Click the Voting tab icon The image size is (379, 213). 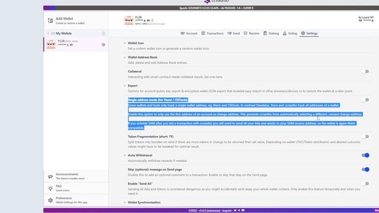pos(284,33)
